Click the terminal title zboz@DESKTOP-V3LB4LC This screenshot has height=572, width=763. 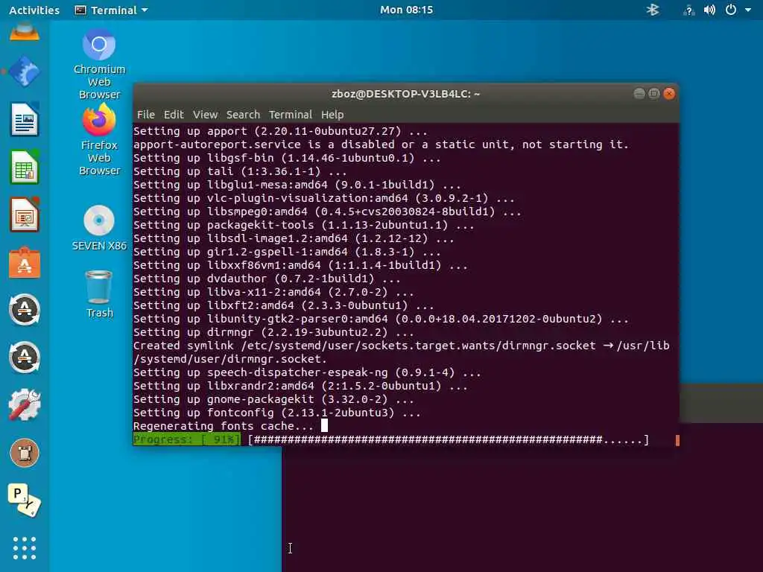405,94
